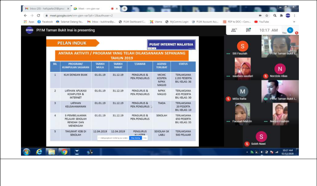Click the Meet URL address bar

[x=143, y=15]
